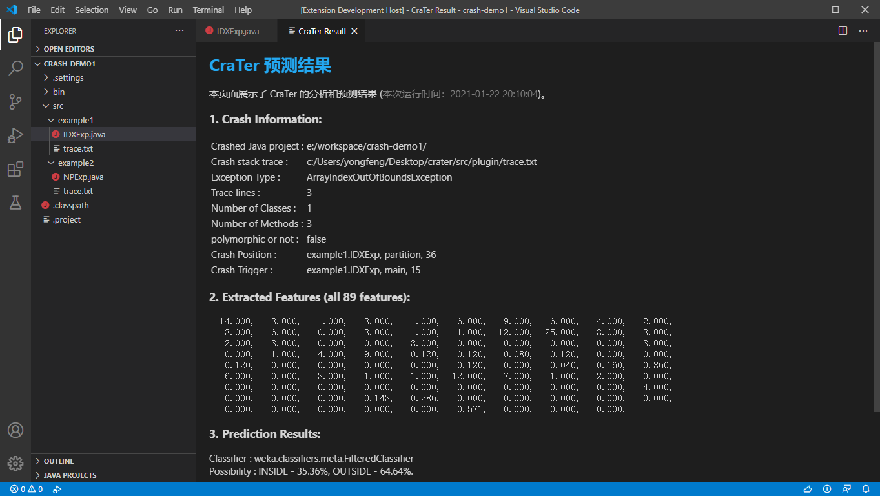The image size is (880, 496).
Task: Click the feedback icon in status bar
Action: point(846,489)
